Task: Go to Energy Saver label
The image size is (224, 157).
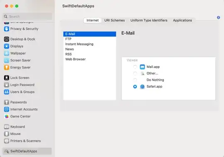Action: coord(20,67)
